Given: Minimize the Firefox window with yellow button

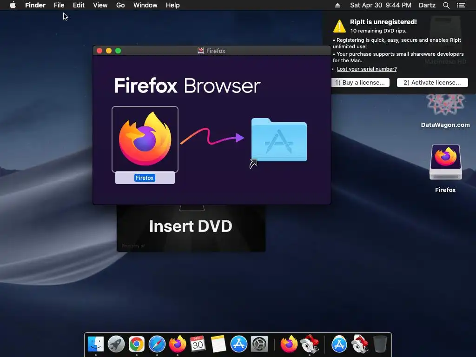Looking at the screenshot, I should point(109,51).
